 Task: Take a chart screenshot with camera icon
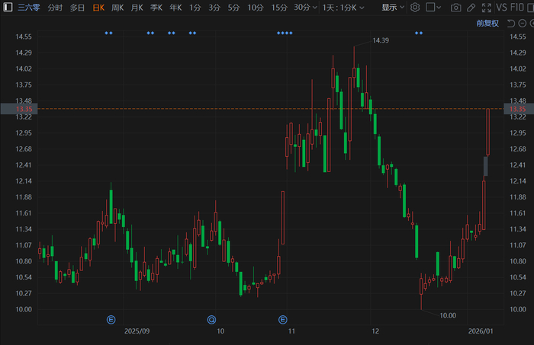(456, 8)
